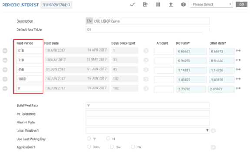Open the Please Select dropdown
Image resolution: width=250 pixels, height=158 pixels.
point(211,4)
